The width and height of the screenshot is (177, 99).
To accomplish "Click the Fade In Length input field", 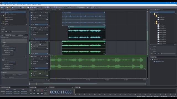I will tap(12, 48).
